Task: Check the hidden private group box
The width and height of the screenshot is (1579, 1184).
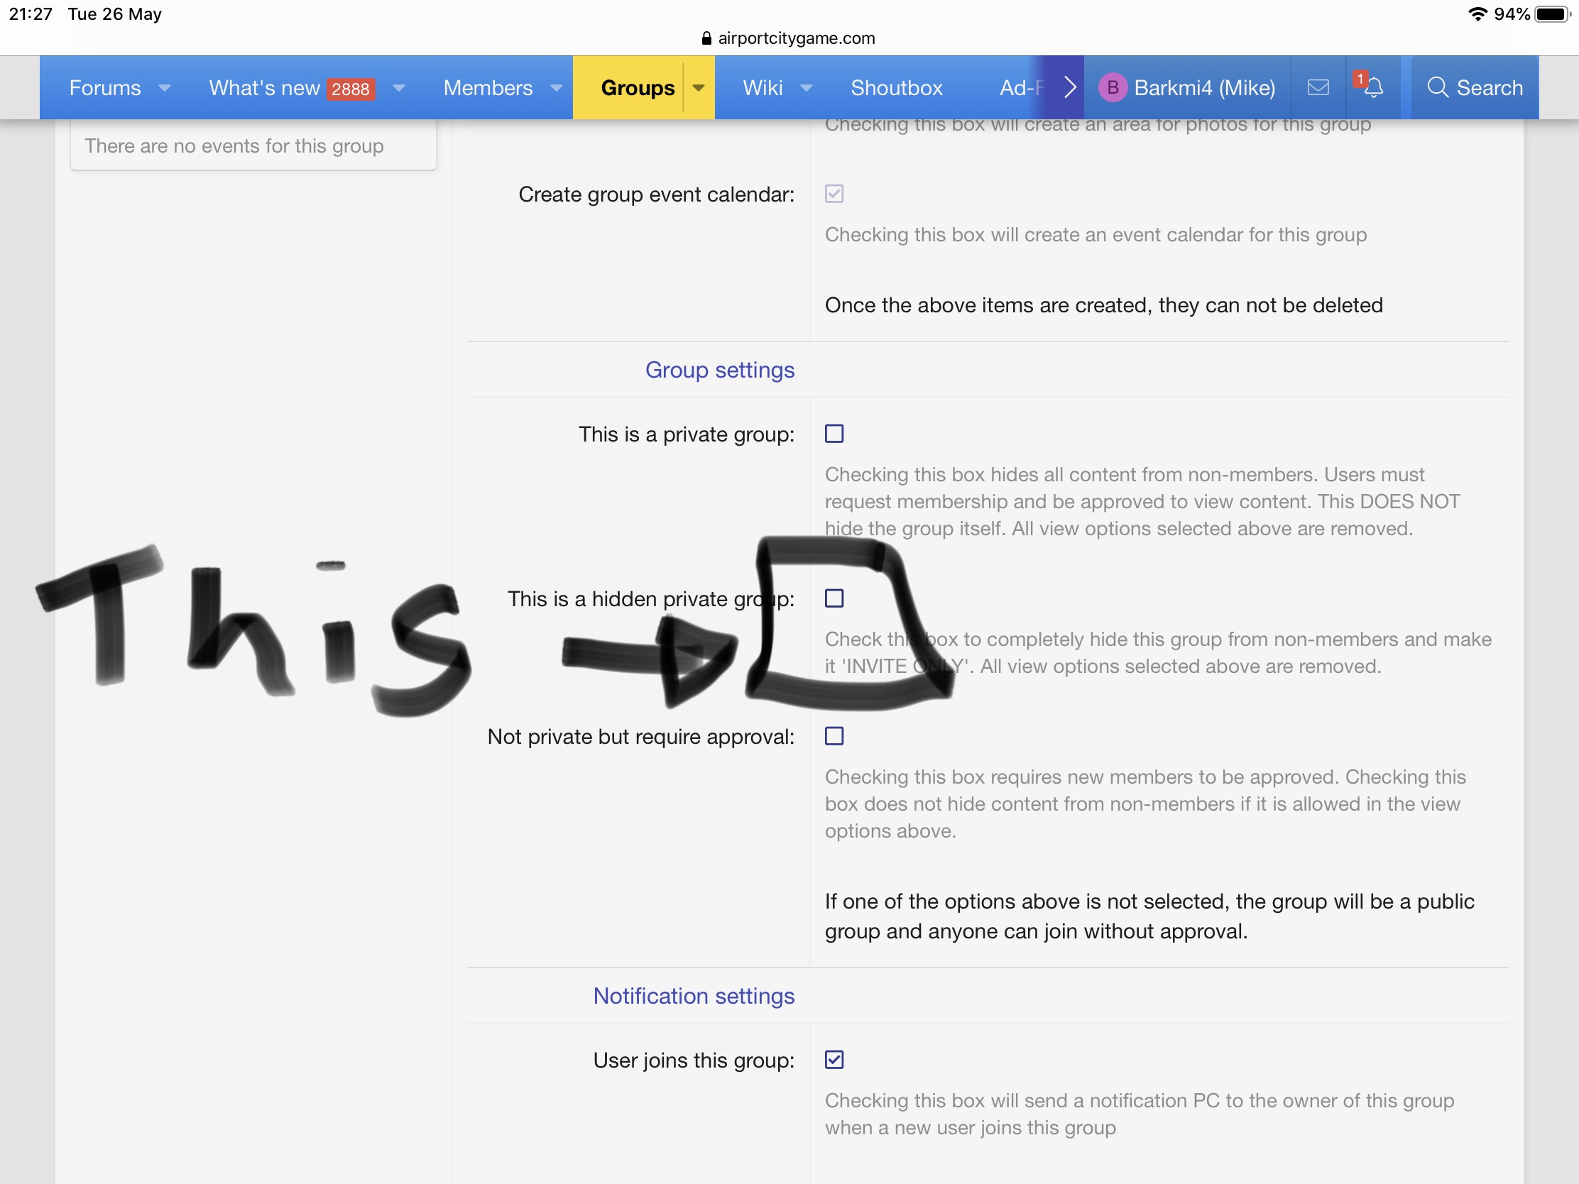Action: pos(834,598)
